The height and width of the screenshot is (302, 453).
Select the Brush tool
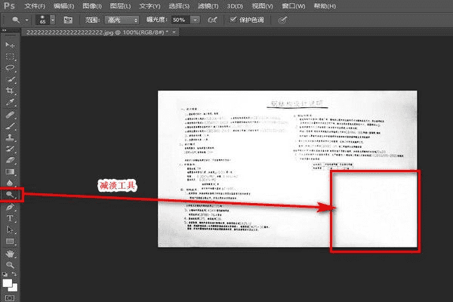pyautogui.click(x=10, y=126)
